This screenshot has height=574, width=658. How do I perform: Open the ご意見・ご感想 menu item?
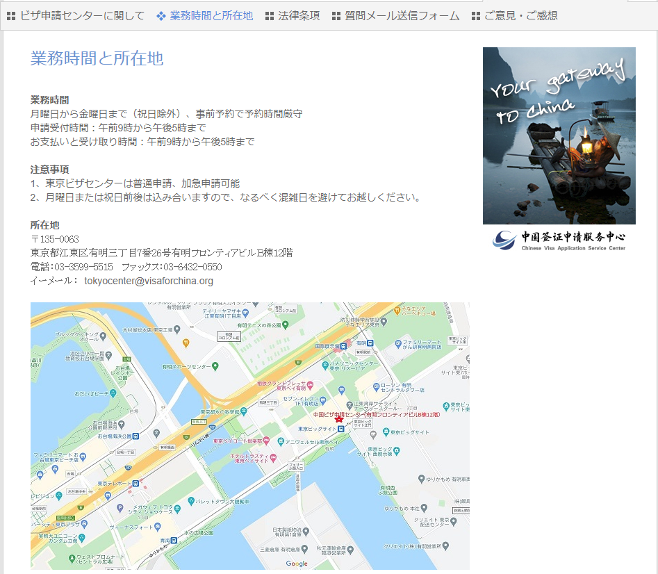(x=514, y=16)
